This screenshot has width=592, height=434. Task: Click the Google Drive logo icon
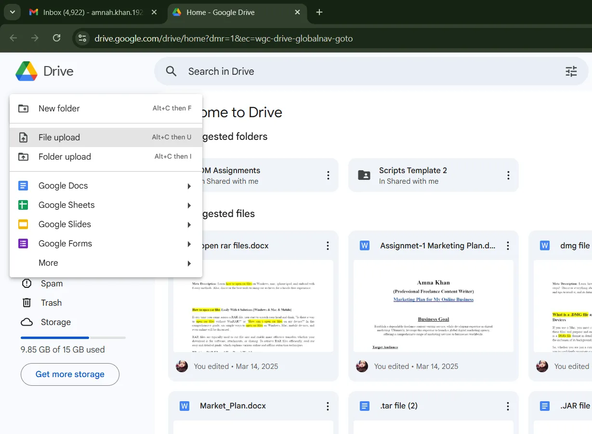tap(26, 71)
